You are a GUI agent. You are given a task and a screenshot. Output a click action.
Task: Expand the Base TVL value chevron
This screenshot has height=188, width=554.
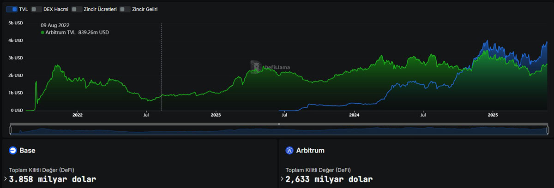[5, 179]
